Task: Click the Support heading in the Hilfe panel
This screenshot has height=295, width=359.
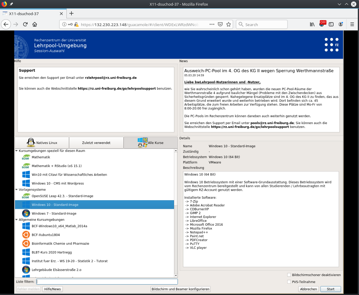Action: tap(27, 70)
